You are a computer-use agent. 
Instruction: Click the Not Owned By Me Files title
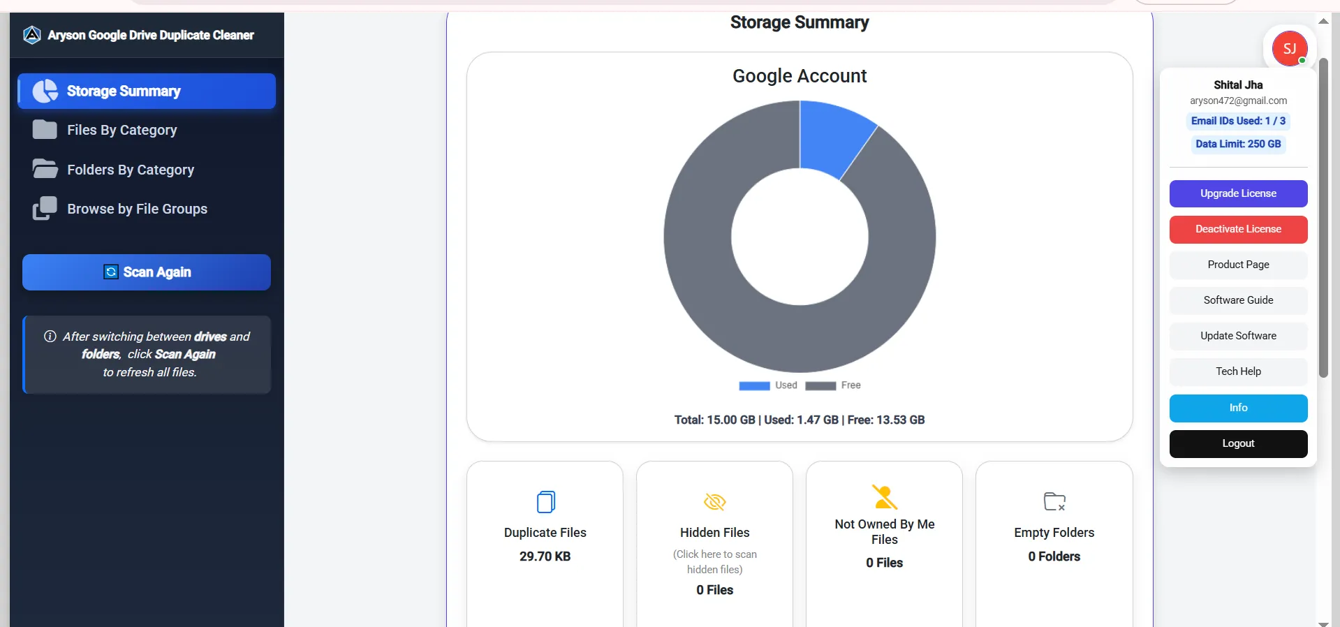click(885, 531)
